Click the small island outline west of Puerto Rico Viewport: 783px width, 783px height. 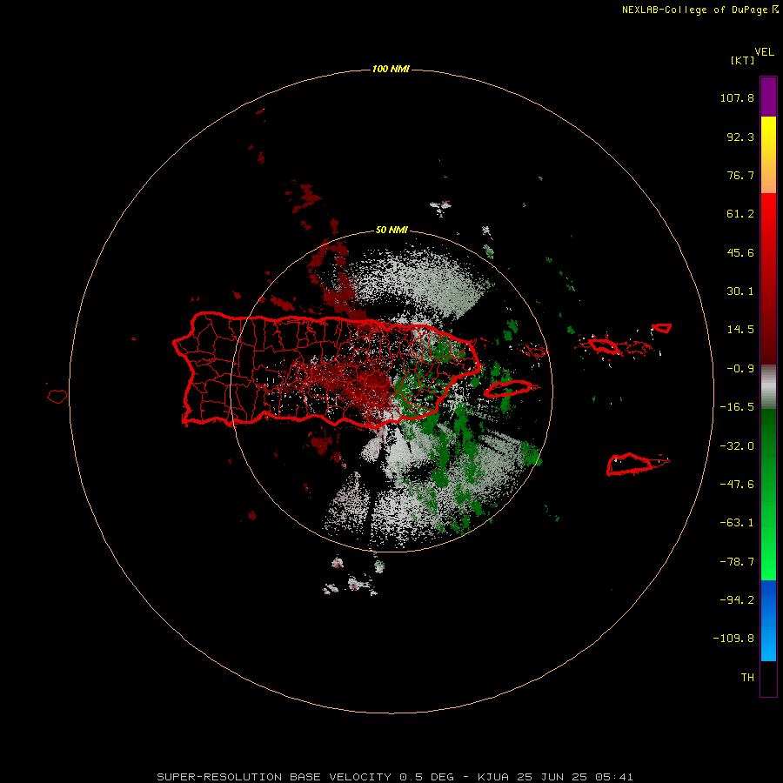tap(57, 396)
